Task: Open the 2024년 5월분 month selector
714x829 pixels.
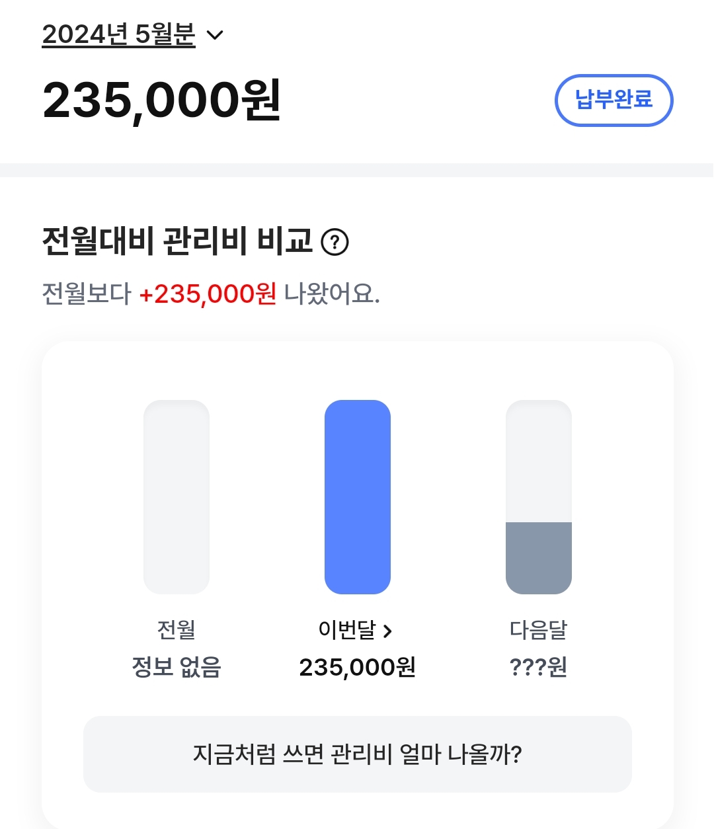Action: point(119,34)
